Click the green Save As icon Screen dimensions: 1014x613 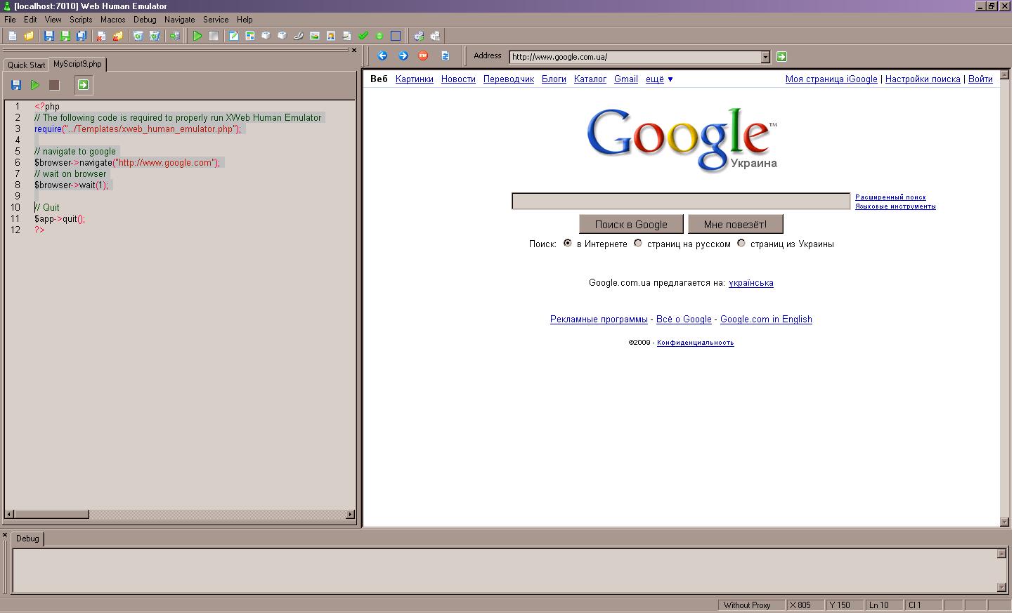[x=65, y=36]
